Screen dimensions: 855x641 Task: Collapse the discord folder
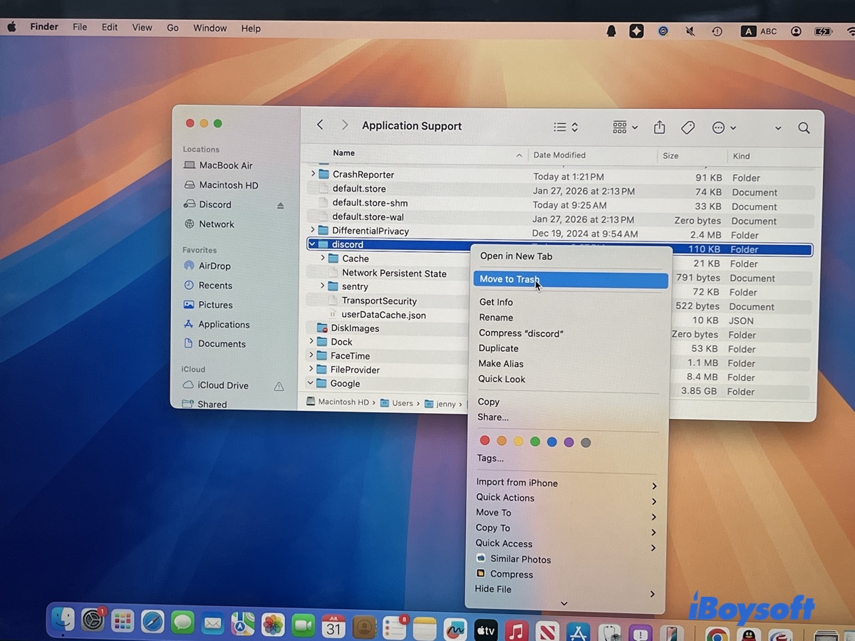[x=312, y=244]
